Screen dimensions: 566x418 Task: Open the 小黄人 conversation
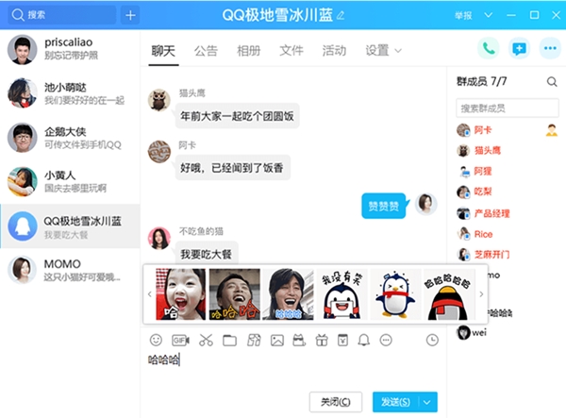70,180
